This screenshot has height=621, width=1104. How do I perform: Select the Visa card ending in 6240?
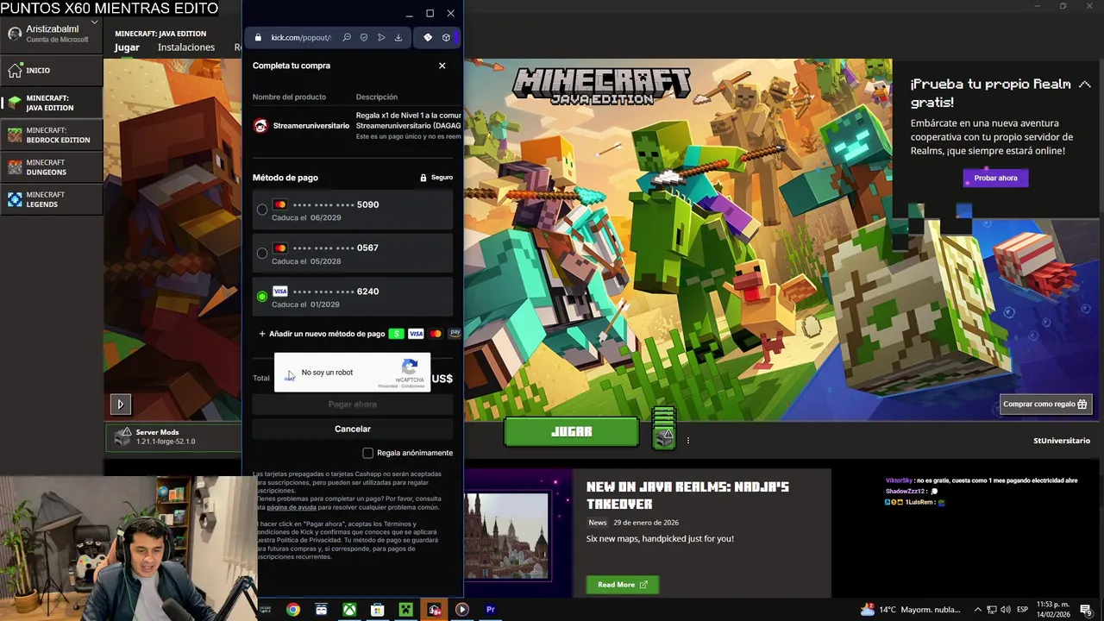tap(353, 297)
